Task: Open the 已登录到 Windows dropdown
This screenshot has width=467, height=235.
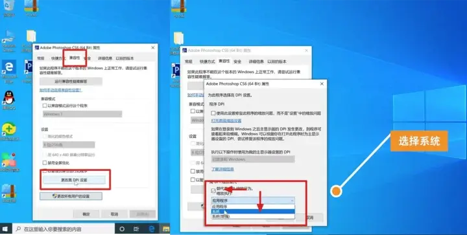Action: (253, 159)
